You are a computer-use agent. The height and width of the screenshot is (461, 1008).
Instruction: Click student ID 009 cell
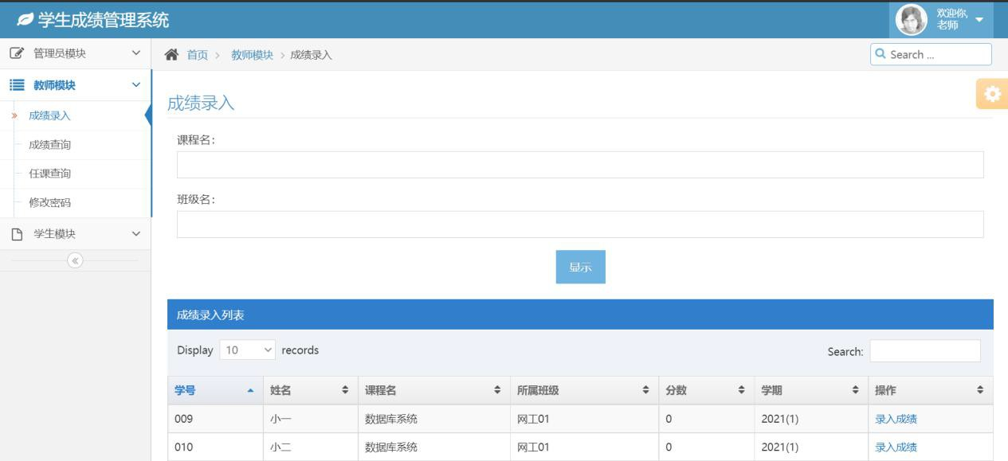point(215,419)
